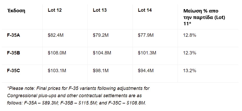242x111 pixels.
Task: Select the F-35A row label
Action: [14, 35]
